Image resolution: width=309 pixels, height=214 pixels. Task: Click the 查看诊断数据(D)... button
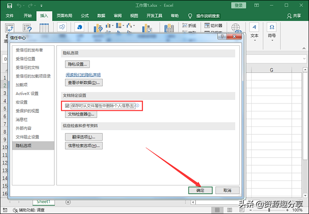tap(84, 82)
